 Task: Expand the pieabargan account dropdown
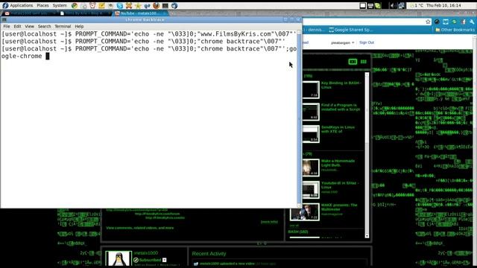(x=343, y=42)
